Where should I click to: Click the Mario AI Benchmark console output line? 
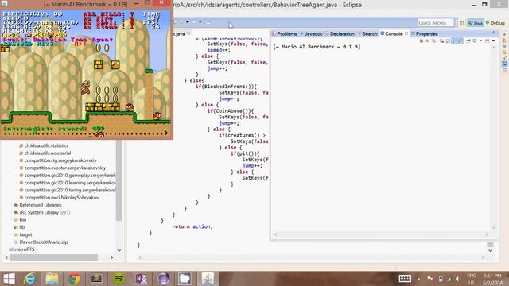(x=317, y=47)
